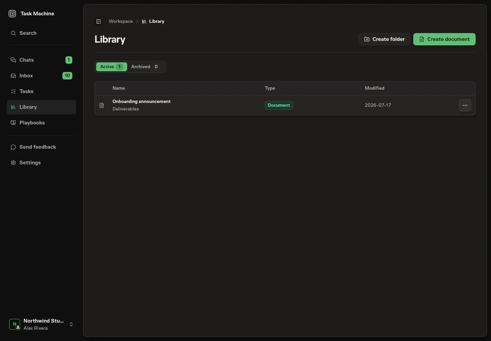Click the Inbox tray icon

click(x=13, y=76)
